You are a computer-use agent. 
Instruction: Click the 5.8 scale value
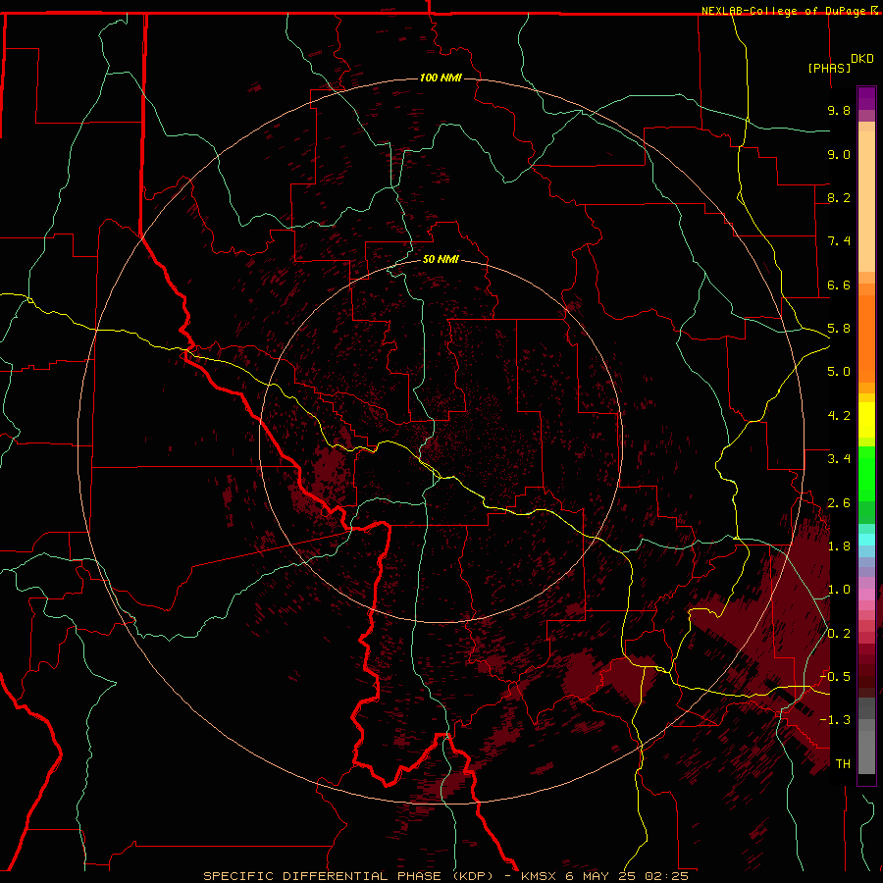(839, 329)
